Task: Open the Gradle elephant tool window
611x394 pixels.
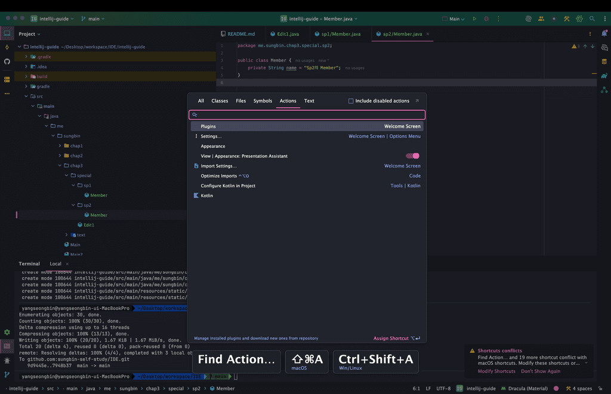Action: [604, 76]
